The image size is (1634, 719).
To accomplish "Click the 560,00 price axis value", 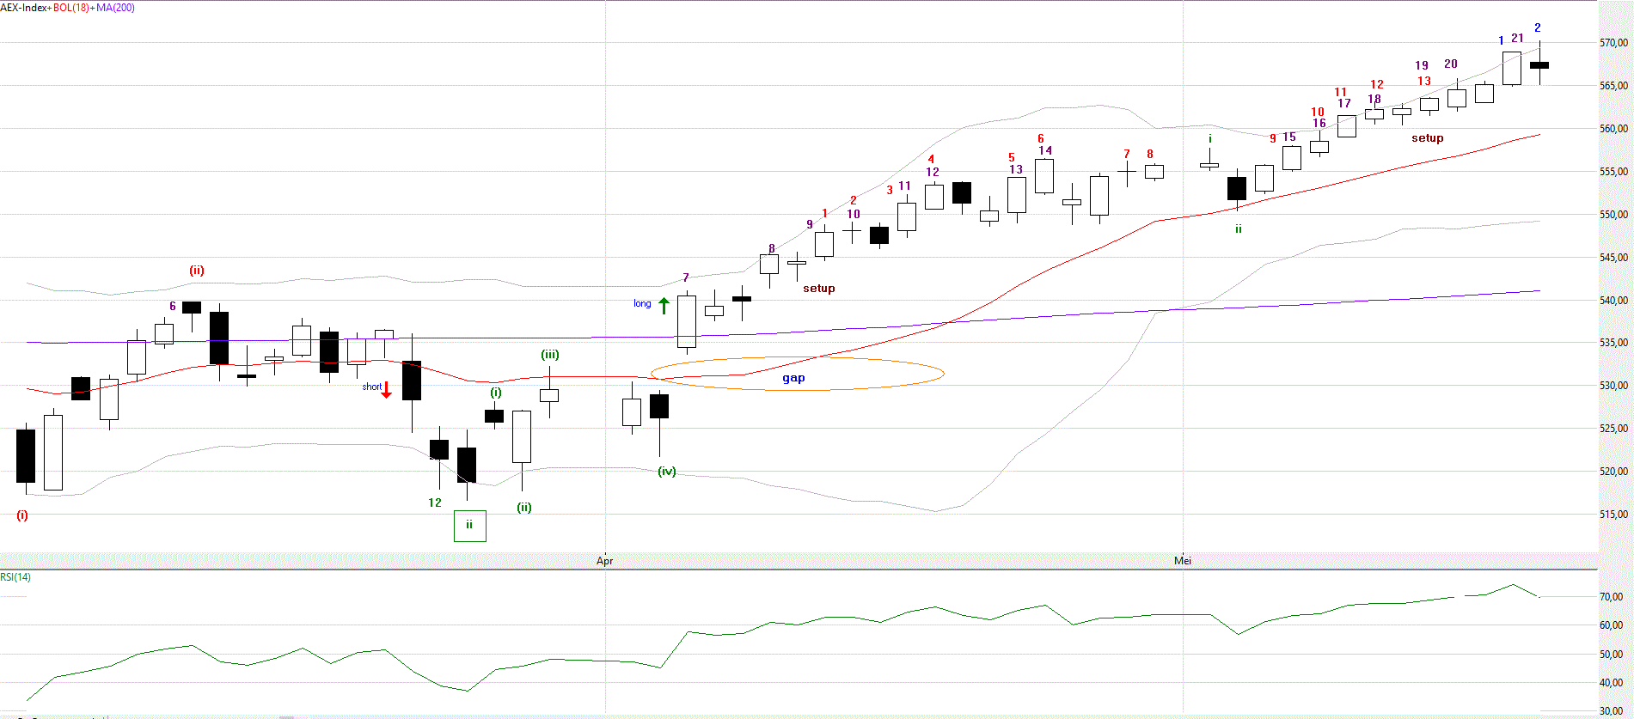I will [x=1613, y=129].
